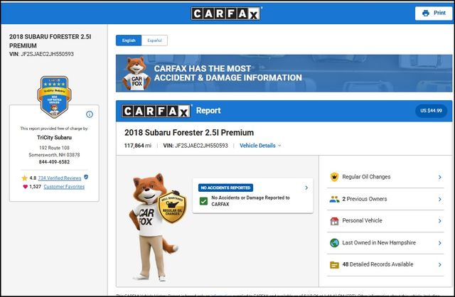The image size is (455, 297).
Task: Click the CARFAX logo in the header
Action: pyautogui.click(x=226, y=13)
